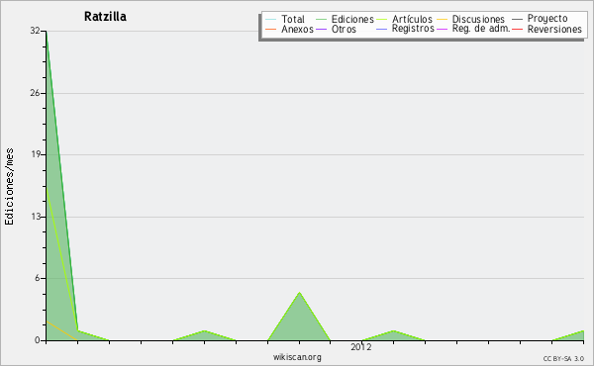594x366 pixels.
Task: Select the Reg. de adm. legend entry
Action: [x=481, y=29]
